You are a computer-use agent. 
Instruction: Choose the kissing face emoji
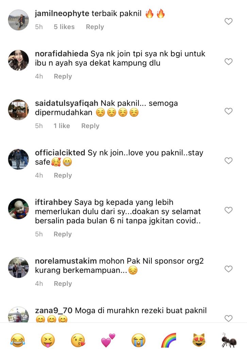[x=78, y=340]
